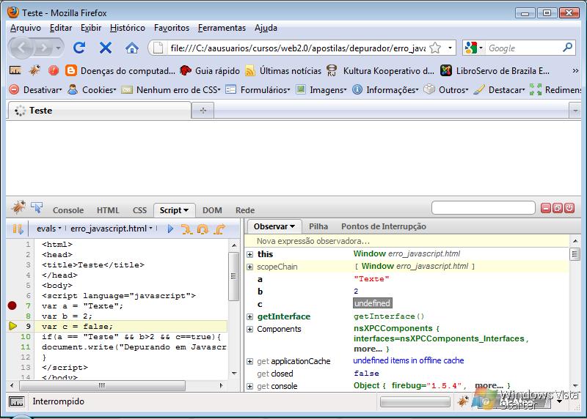This screenshot has width=587, height=419.
Task: Open a new tab with plus button
Action: click(x=203, y=111)
